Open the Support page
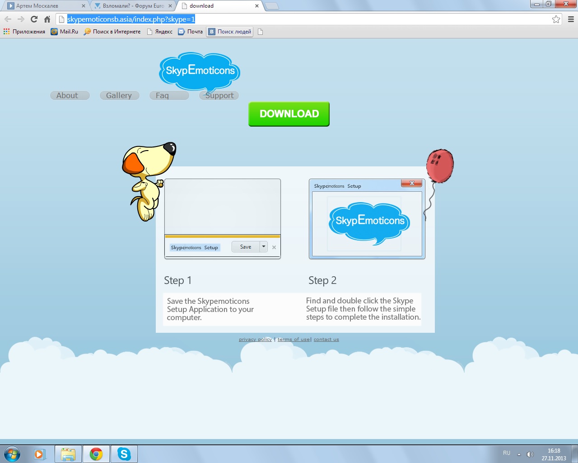 219,95
